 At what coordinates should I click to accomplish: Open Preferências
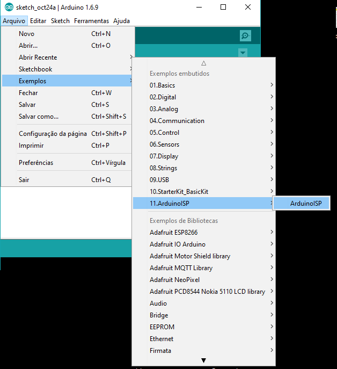pos(67,162)
